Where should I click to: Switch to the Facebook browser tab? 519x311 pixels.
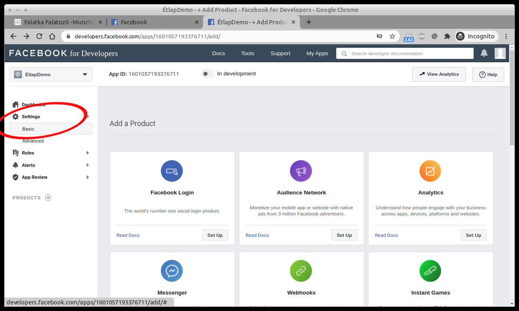tap(151, 22)
